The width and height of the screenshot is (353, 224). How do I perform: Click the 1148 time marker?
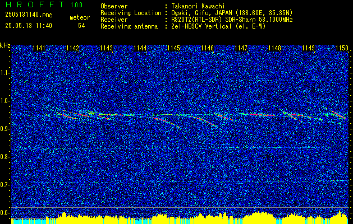tap(274, 48)
